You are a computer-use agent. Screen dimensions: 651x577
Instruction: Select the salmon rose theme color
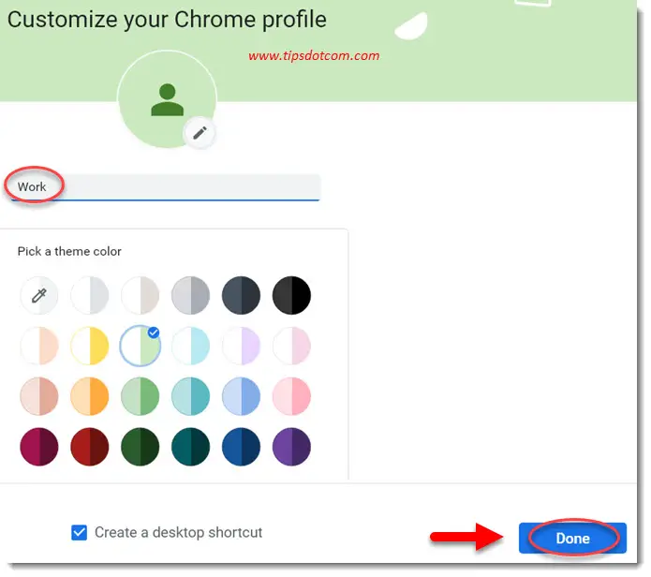coord(39,396)
